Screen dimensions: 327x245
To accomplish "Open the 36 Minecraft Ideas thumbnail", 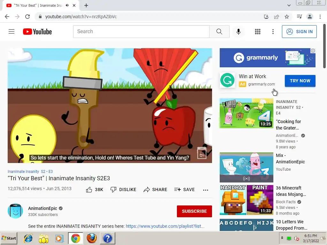I will pos(246,200).
